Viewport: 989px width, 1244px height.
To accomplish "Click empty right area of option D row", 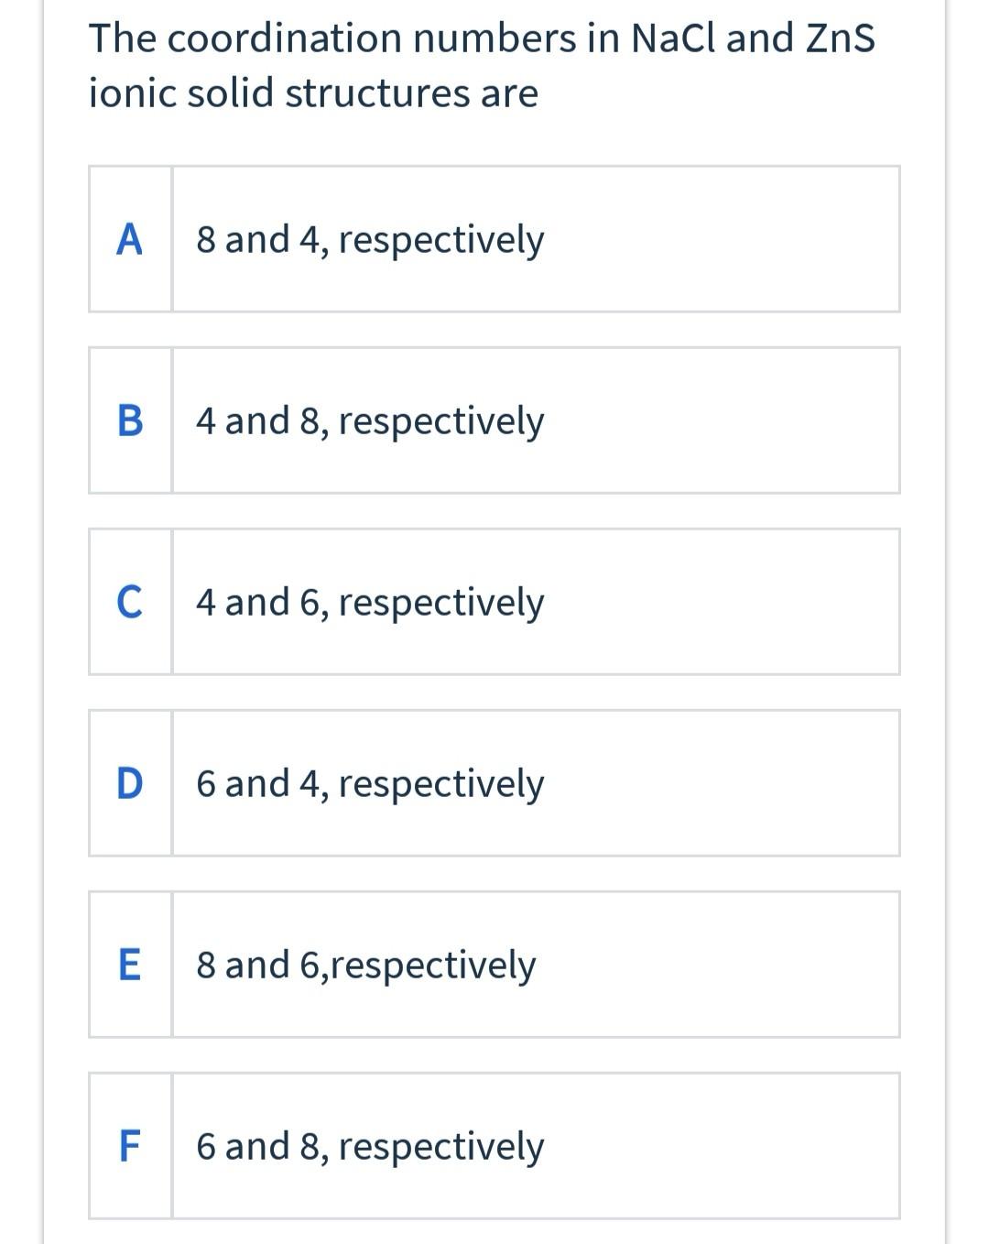I will pos(733,783).
